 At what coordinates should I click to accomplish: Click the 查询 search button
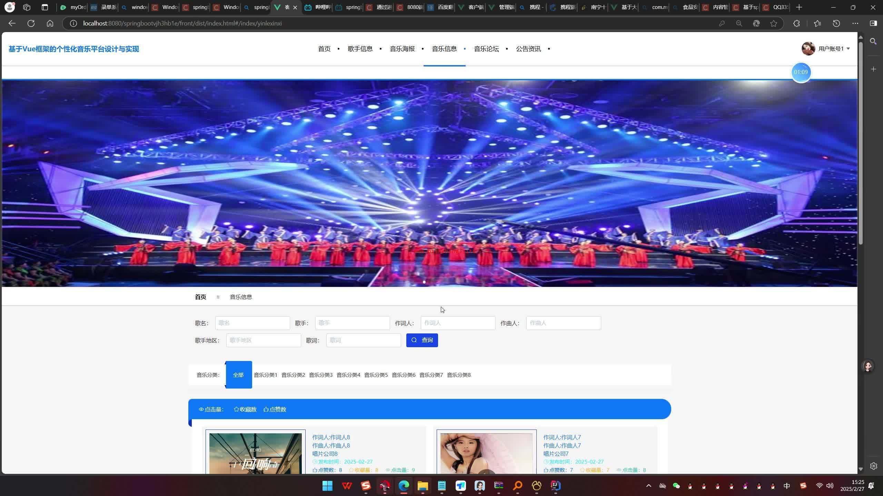[x=422, y=340]
